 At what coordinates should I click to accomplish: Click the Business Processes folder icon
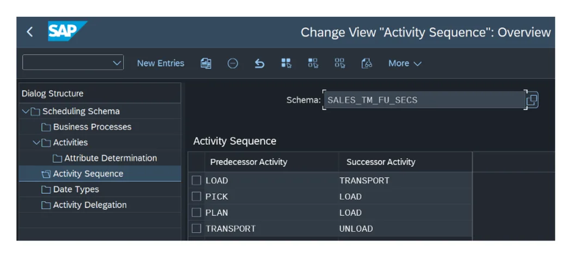point(46,127)
